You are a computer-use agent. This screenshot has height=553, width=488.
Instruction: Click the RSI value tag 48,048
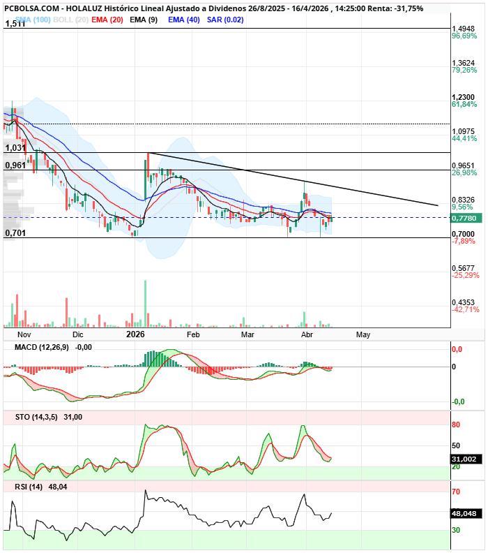point(465,513)
